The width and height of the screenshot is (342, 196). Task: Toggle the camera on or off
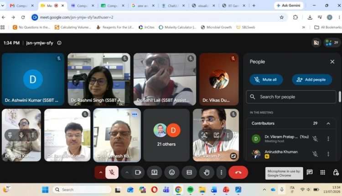coord(138,172)
